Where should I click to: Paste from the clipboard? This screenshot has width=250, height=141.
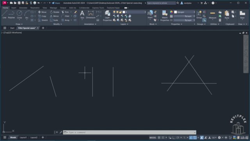pos(227,14)
